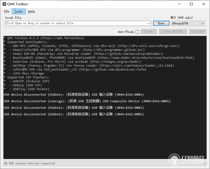This screenshot has width=210, height=169.
Task: Click the 'Auto-Flash' label text
Action: 126,32
